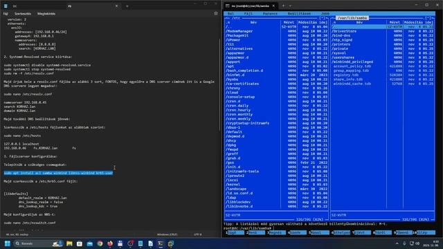This screenshot has width=443, height=249.
Task: Close the mc terminal tab
Action: click(x=273, y=6)
